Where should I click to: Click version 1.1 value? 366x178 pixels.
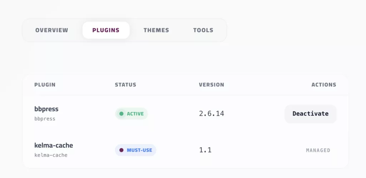pos(205,150)
